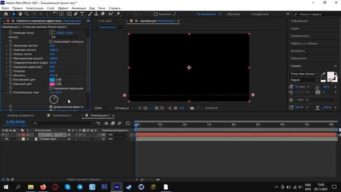Click the Home icon in toolbar
The width and height of the screenshot is (341, 192).
pyautogui.click(x=6, y=14)
